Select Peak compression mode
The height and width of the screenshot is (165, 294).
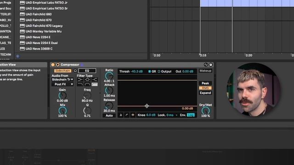click(205, 83)
